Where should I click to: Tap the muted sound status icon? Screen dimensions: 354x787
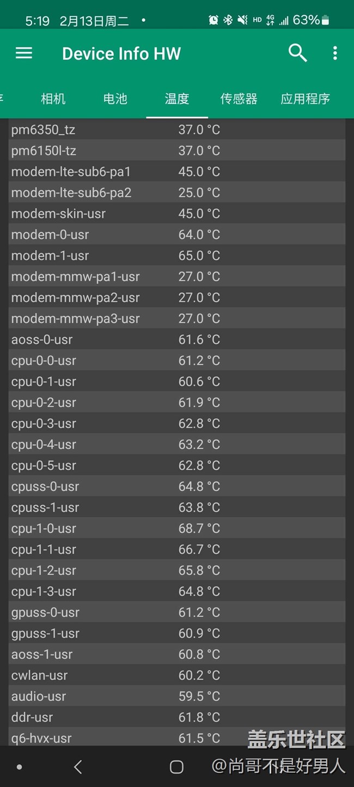(x=242, y=20)
